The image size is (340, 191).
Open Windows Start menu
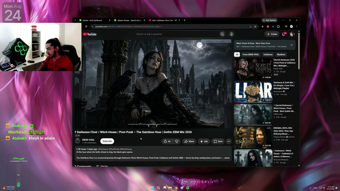pyautogui.click(x=152, y=188)
